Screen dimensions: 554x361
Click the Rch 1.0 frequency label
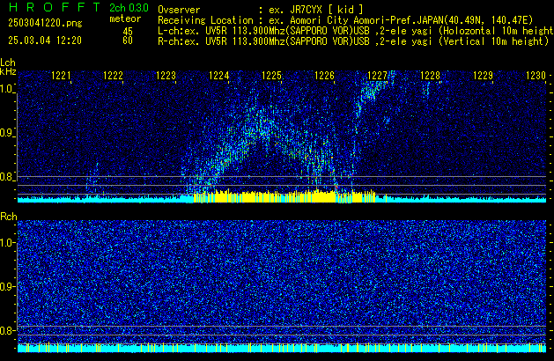tap(7, 243)
